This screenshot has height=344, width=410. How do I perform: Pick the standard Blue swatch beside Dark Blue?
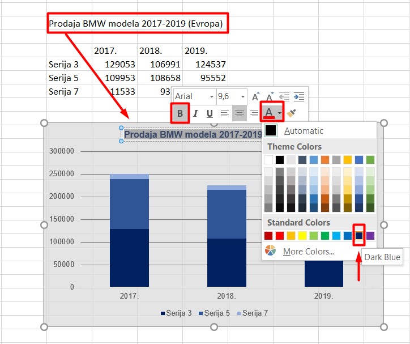click(348, 236)
